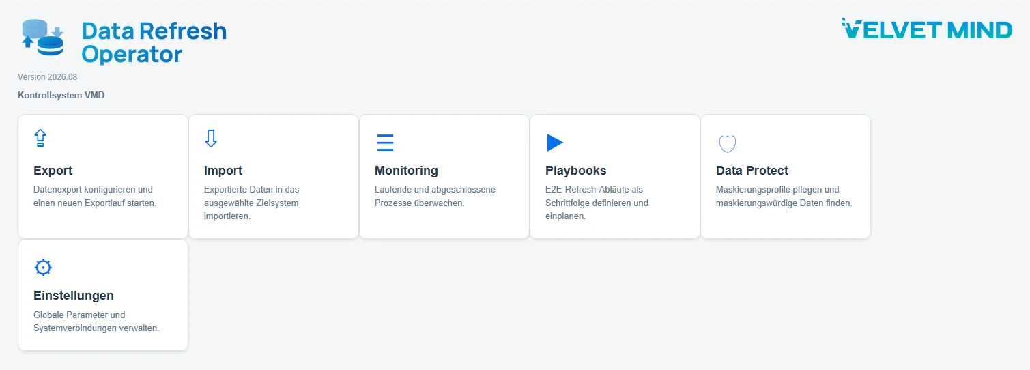Open the Einstellungen tile heading
This screenshot has width=1030, height=370.
click(74, 296)
